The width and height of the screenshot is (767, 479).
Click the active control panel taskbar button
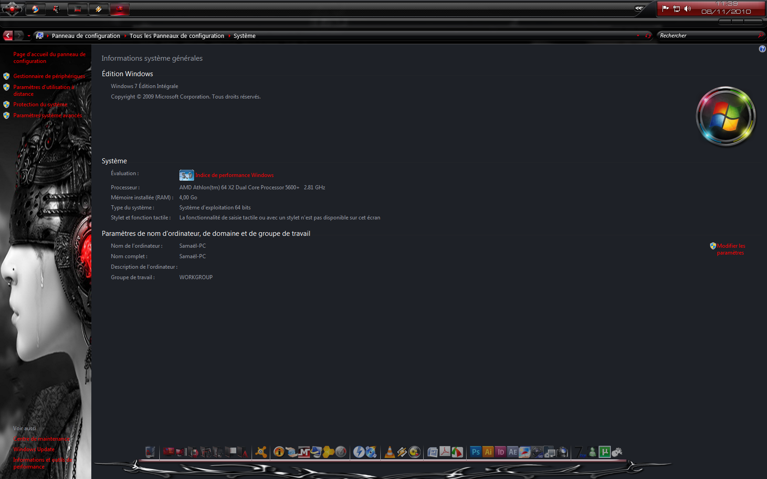pyautogui.click(x=120, y=9)
